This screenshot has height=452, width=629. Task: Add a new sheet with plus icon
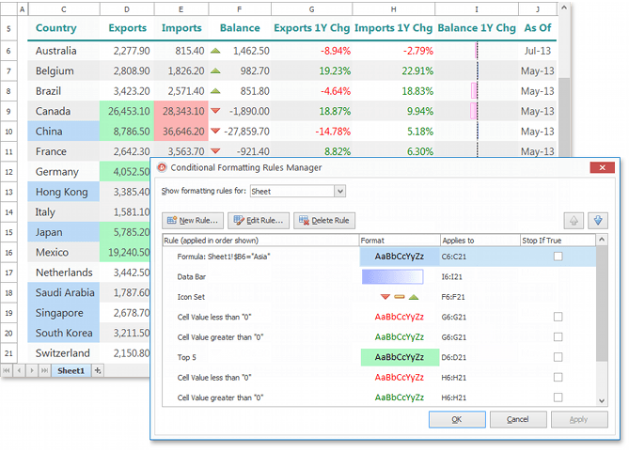(x=97, y=371)
